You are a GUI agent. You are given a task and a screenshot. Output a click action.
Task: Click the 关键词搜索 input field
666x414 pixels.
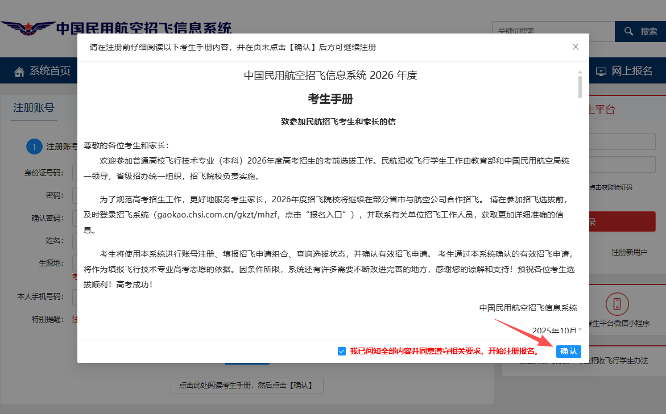coord(553,31)
